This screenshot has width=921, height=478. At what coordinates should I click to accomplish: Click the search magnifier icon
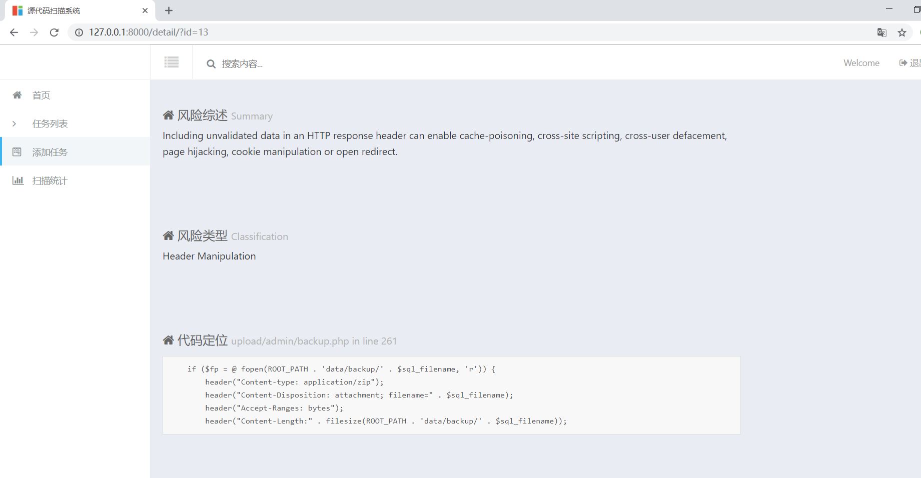211,64
